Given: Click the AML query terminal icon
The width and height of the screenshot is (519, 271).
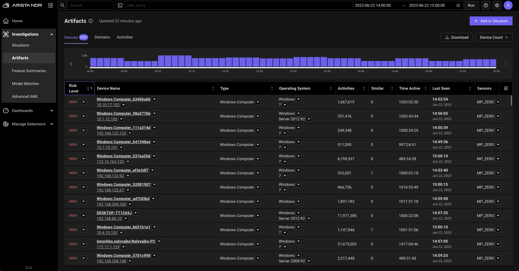Looking at the screenshot, I should tap(120, 5).
